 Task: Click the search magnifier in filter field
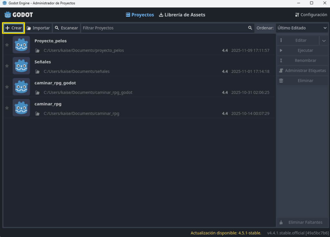pyautogui.click(x=250, y=28)
